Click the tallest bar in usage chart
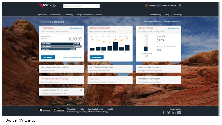This screenshot has width=222, height=125. (116, 46)
